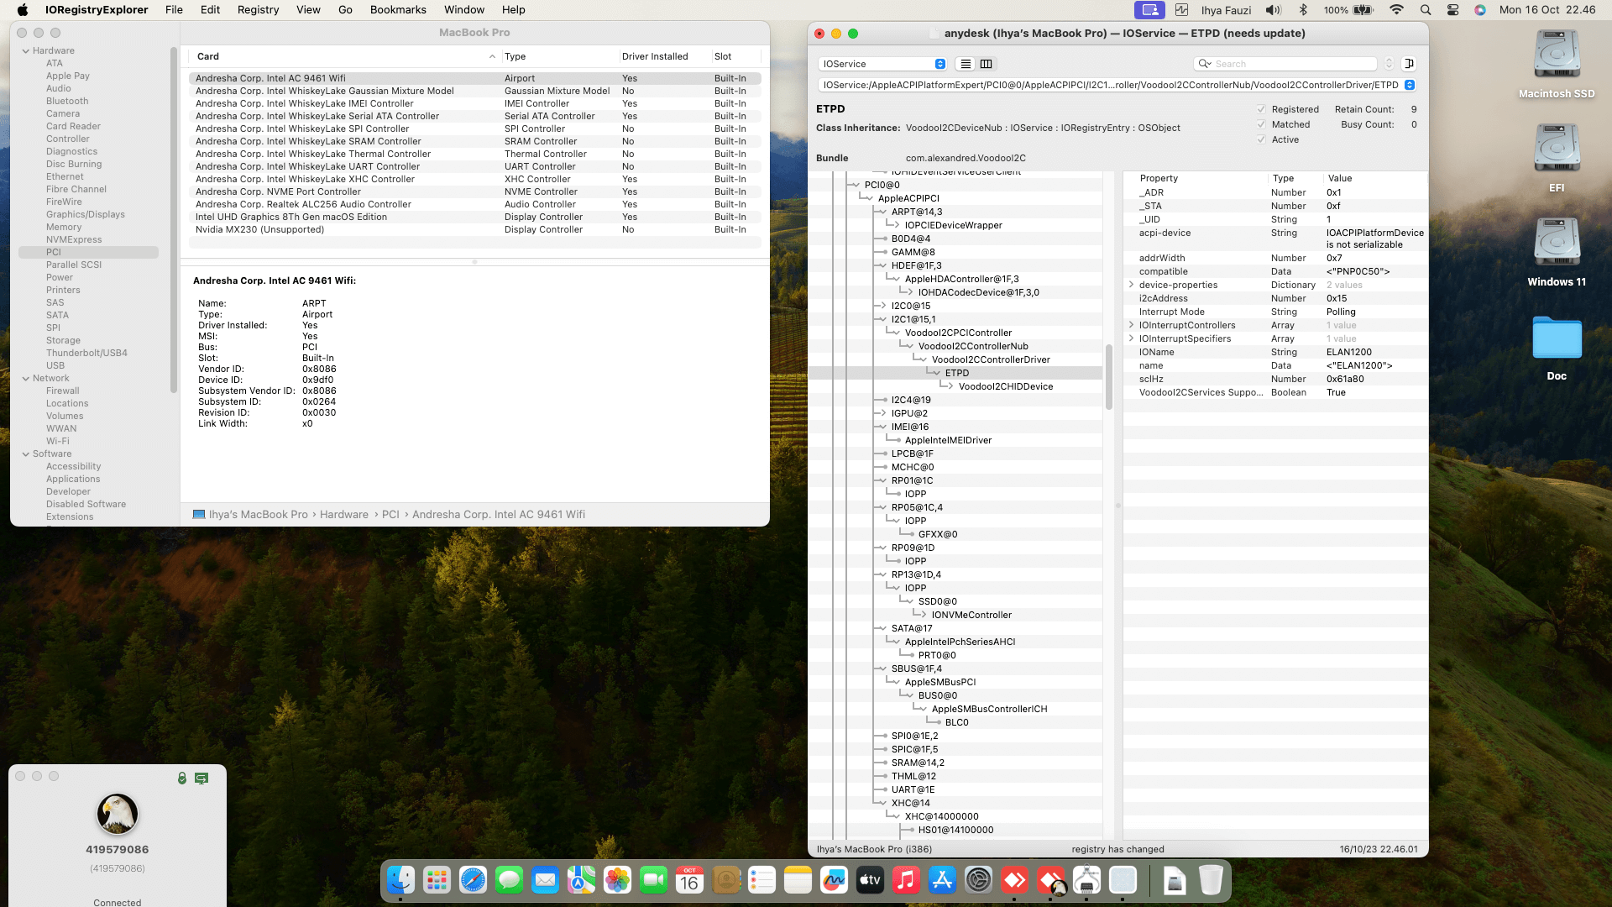The width and height of the screenshot is (1612, 907).
Task: Open Mail from the Dock
Action: point(545,880)
